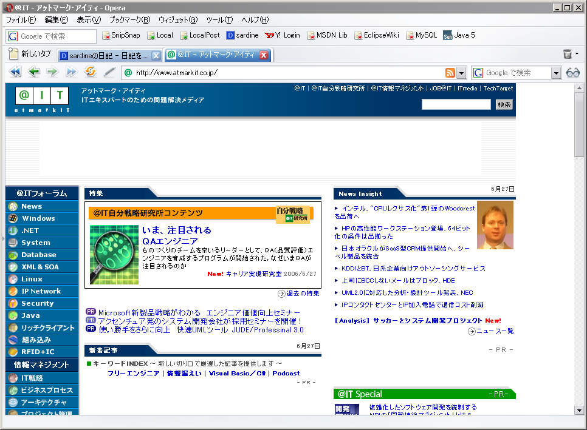Open the address bar history dropdown
The height and width of the screenshot is (430, 587).
461,73
